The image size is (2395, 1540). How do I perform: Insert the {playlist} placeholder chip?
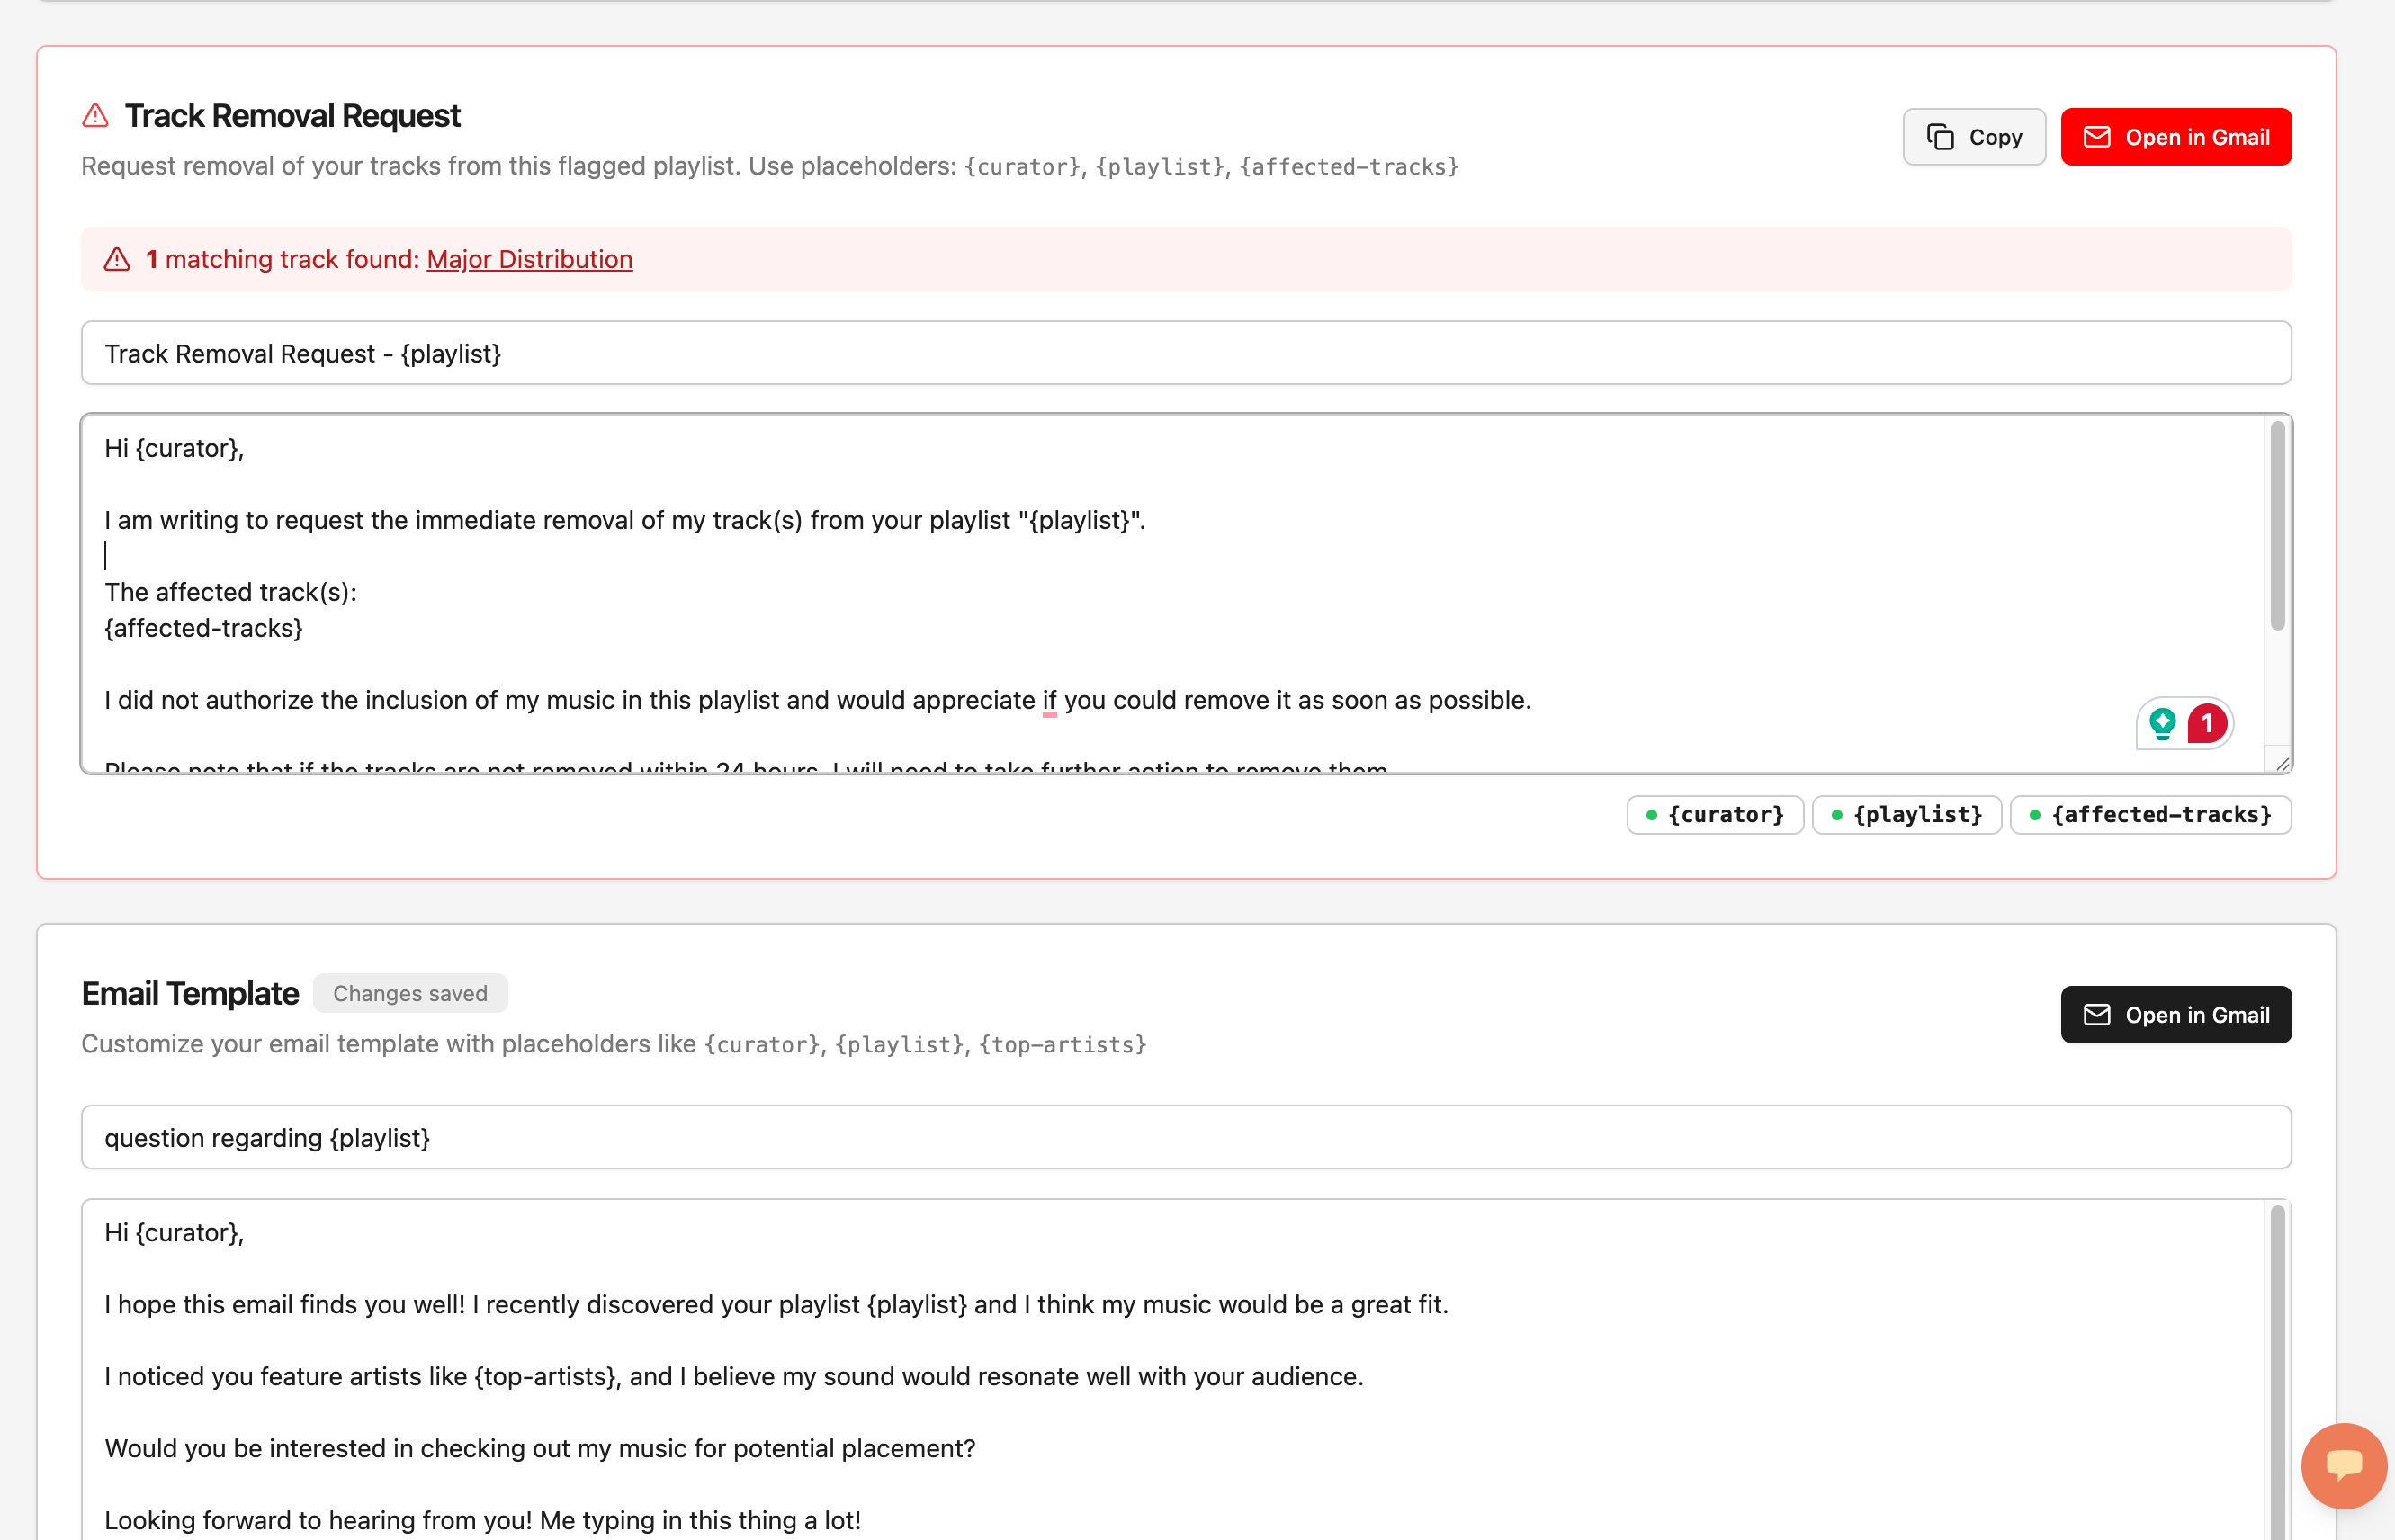1906,815
